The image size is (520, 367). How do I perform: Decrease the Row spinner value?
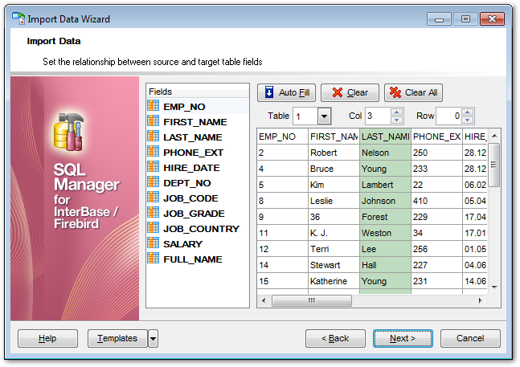click(467, 120)
